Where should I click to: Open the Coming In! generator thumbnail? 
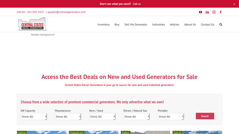pyautogui.click(x=94, y=132)
